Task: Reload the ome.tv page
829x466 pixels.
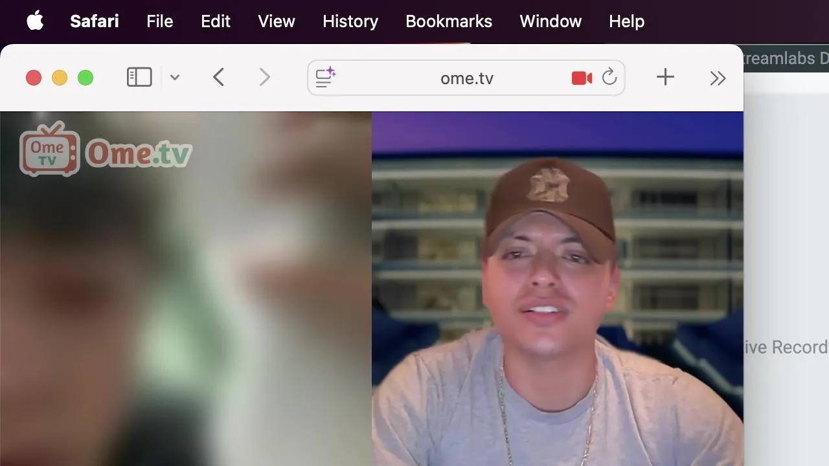Action: coord(609,78)
